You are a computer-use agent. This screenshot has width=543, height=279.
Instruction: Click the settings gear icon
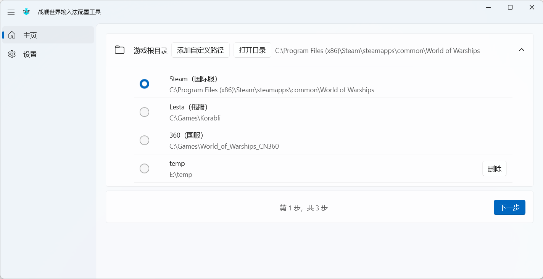click(12, 54)
